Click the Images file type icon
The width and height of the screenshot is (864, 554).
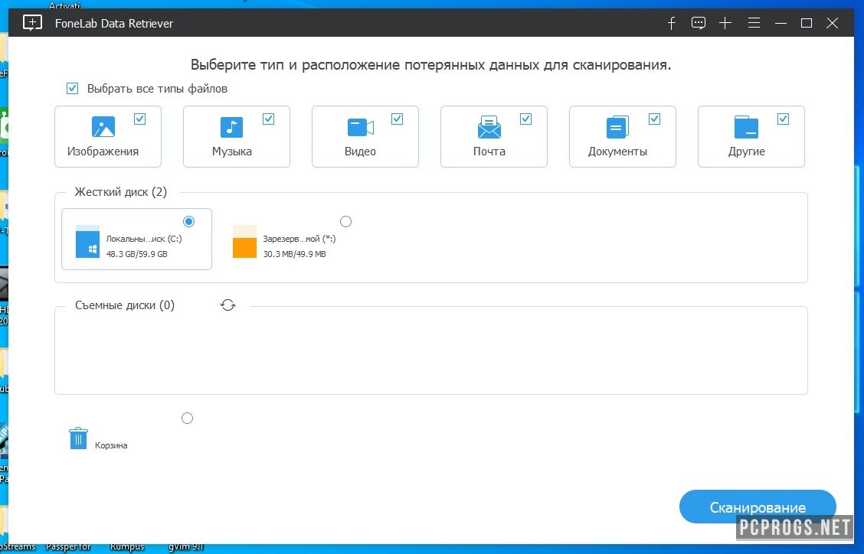click(x=103, y=127)
